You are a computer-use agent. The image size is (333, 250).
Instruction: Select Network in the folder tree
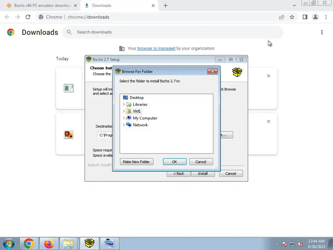point(140,125)
